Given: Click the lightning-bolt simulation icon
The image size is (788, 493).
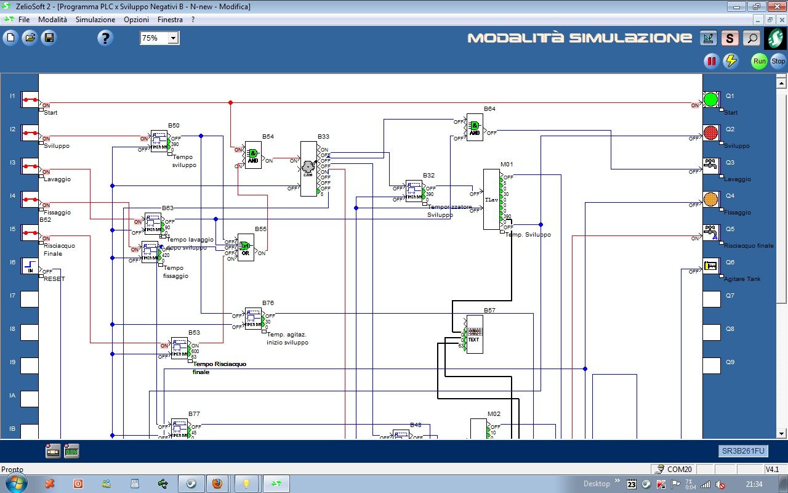Looking at the screenshot, I should click(731, 61).
